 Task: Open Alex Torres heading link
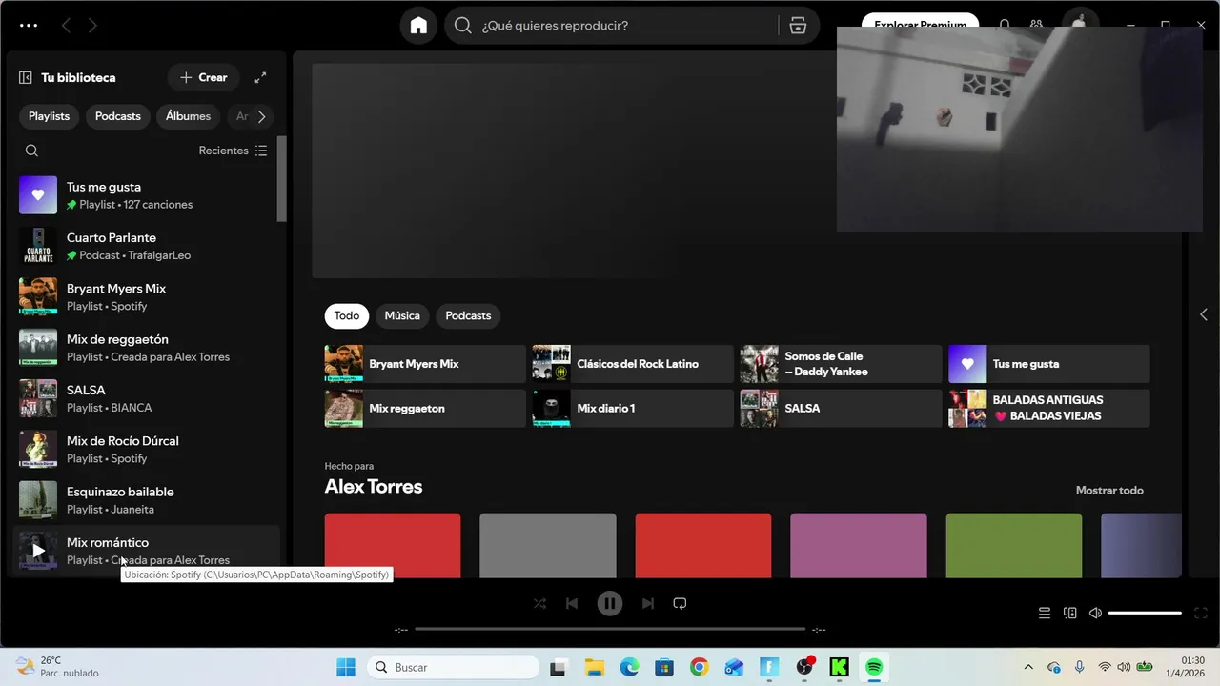point(374,487)
